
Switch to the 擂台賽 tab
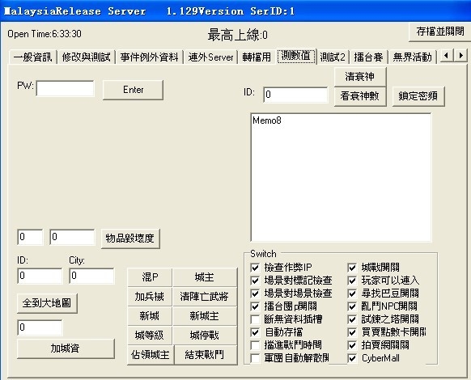(368, 57)
